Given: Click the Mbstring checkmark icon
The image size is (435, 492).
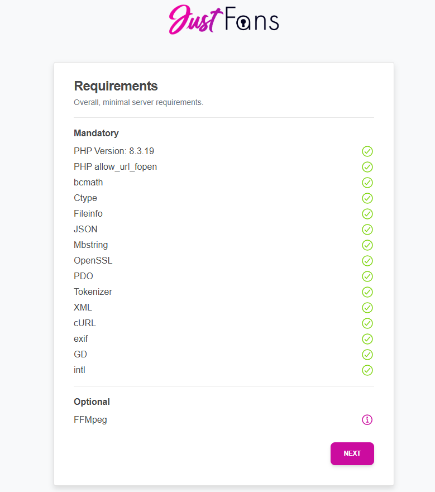Looking at the screenshot, I should click(367, 245).
